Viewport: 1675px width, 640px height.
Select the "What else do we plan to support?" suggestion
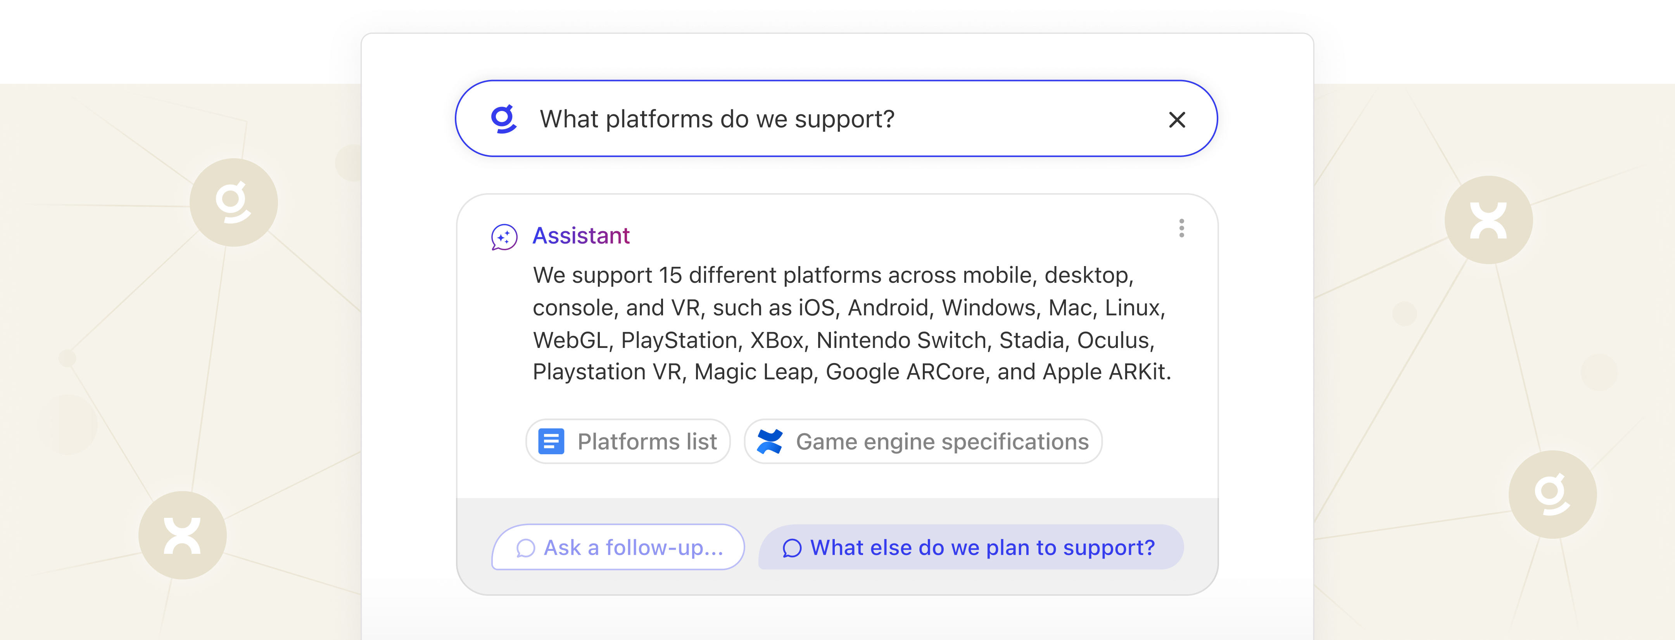[982, 548]
